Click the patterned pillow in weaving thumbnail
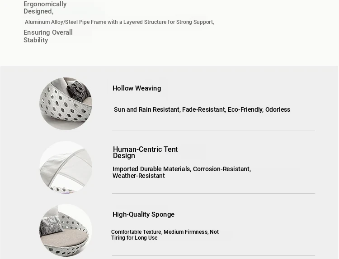 [78, 91]
